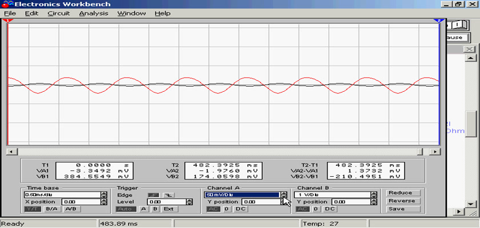This screenshot has height=228, width=480.
Task: Click the T2 readout 482.3925 ms
Action: click(x=223, y=165)
